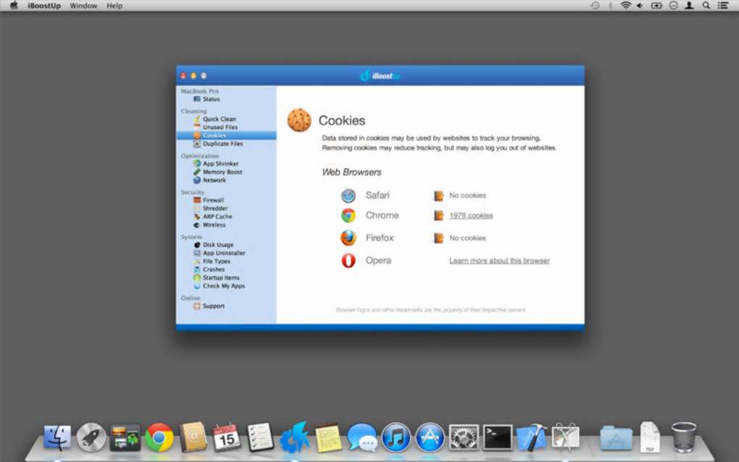
Task: Open the Address Book in the Dock
Action: pos(193,437)
